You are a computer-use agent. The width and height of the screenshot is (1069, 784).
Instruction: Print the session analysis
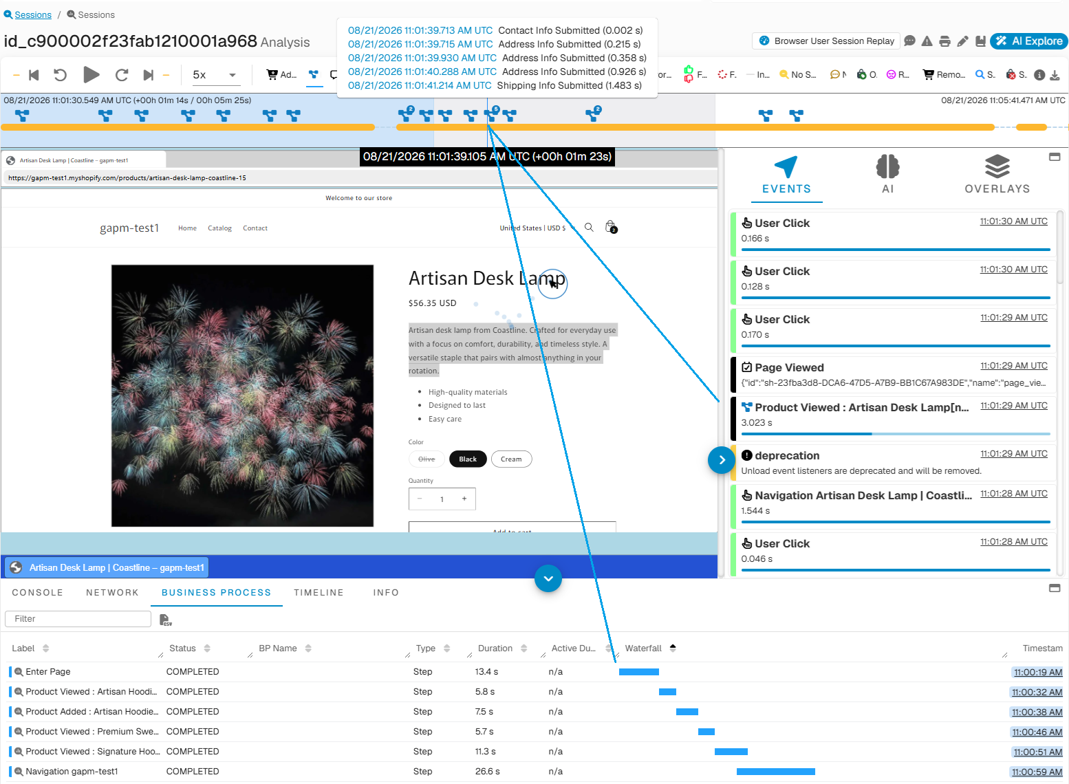click(945, 41)
